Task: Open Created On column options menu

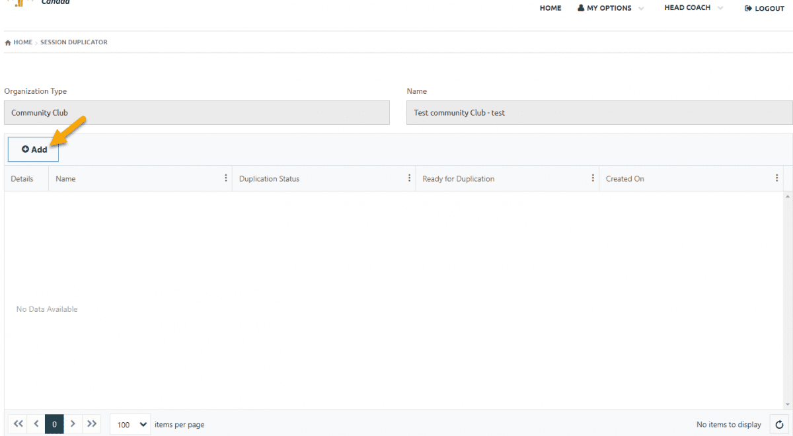Action: tap(776, 178)
